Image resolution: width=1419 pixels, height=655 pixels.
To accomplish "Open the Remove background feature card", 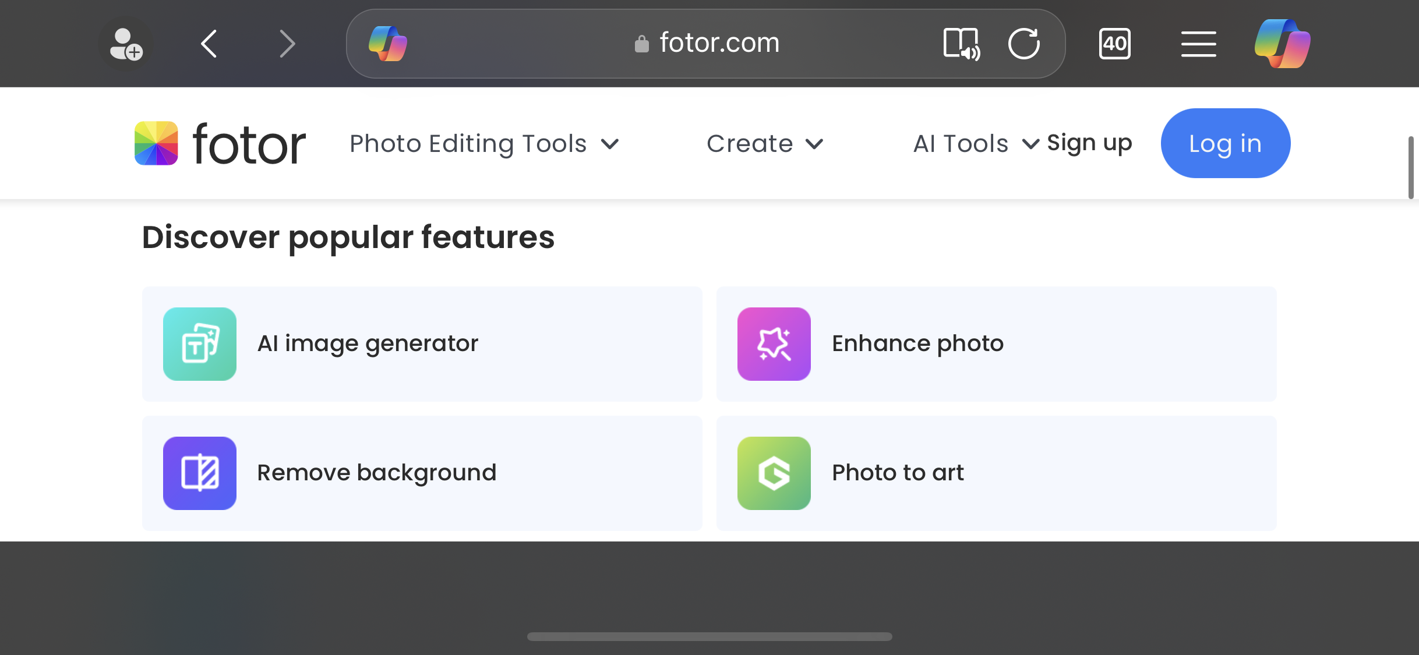I will point(422,473).
